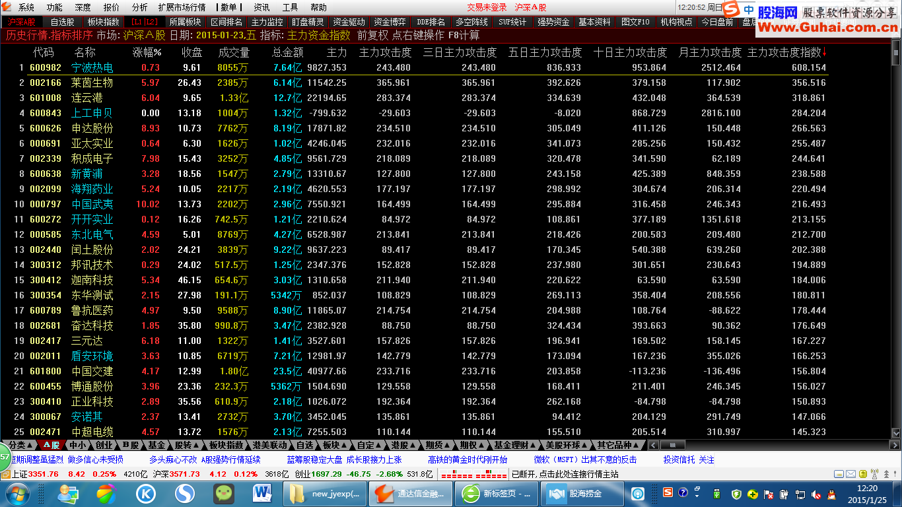Click the 上证 3351.76 index readout
This screenshot has height=507, width=902.
click(34, 474)
